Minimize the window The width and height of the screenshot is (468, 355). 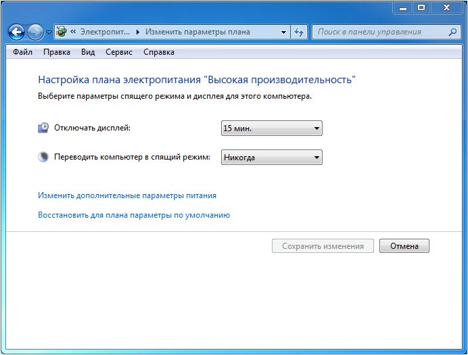403,7
